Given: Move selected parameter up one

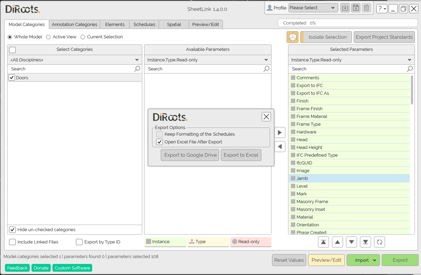Looking at the screenshot, I should point(337,242).
